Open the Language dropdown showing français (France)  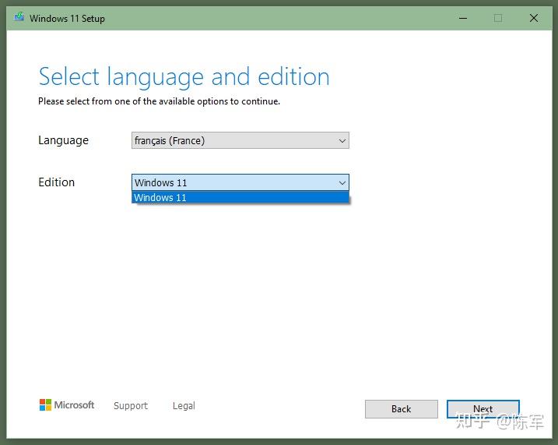[x=240, y=140]
